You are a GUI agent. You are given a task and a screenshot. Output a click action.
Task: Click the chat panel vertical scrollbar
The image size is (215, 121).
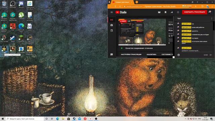click(x=214, y=33)
